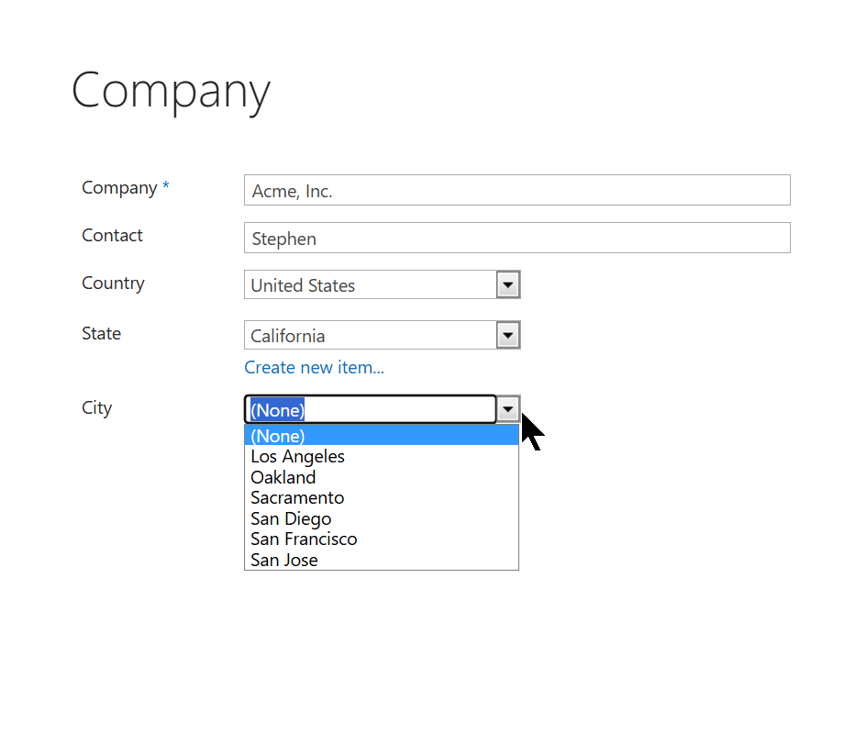844x734 pixels.
Task: Pick San Francisco from the city list
Action: point(381,539)
